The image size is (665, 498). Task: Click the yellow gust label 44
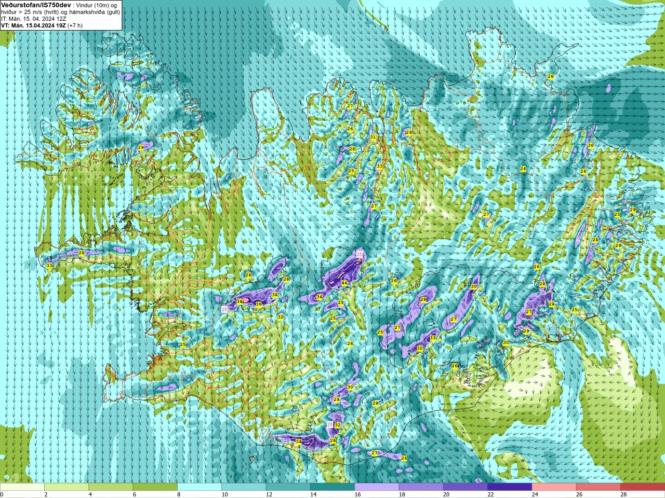(x=344, y=283)
